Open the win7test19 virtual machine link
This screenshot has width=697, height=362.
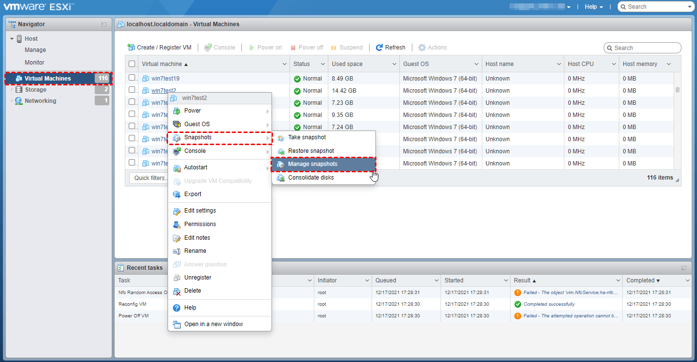click(165, 79)
